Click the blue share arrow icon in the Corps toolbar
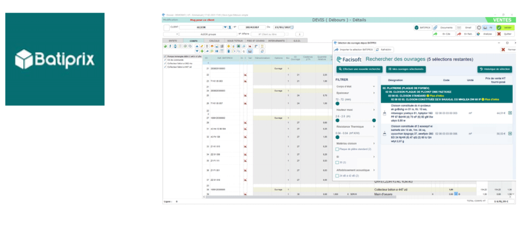The height and width of the screenshot is (226, 532). 207,51
